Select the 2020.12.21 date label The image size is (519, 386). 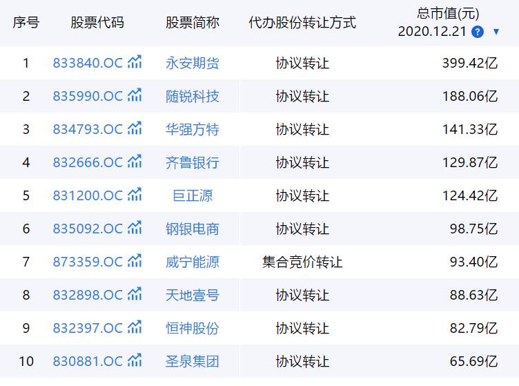tap(432, 32)
